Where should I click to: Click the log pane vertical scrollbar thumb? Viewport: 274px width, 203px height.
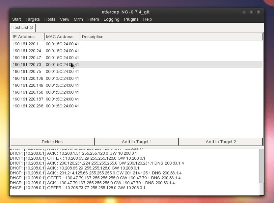(261, 166)
